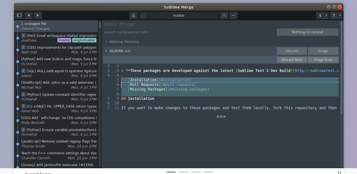This screenshot has width=357, height=174.
Task: Open the three-dots more options button
Action: [233, 15]
